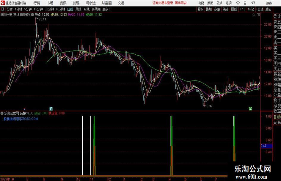Click the diamond icon above the chart

(x=254, y=15)
